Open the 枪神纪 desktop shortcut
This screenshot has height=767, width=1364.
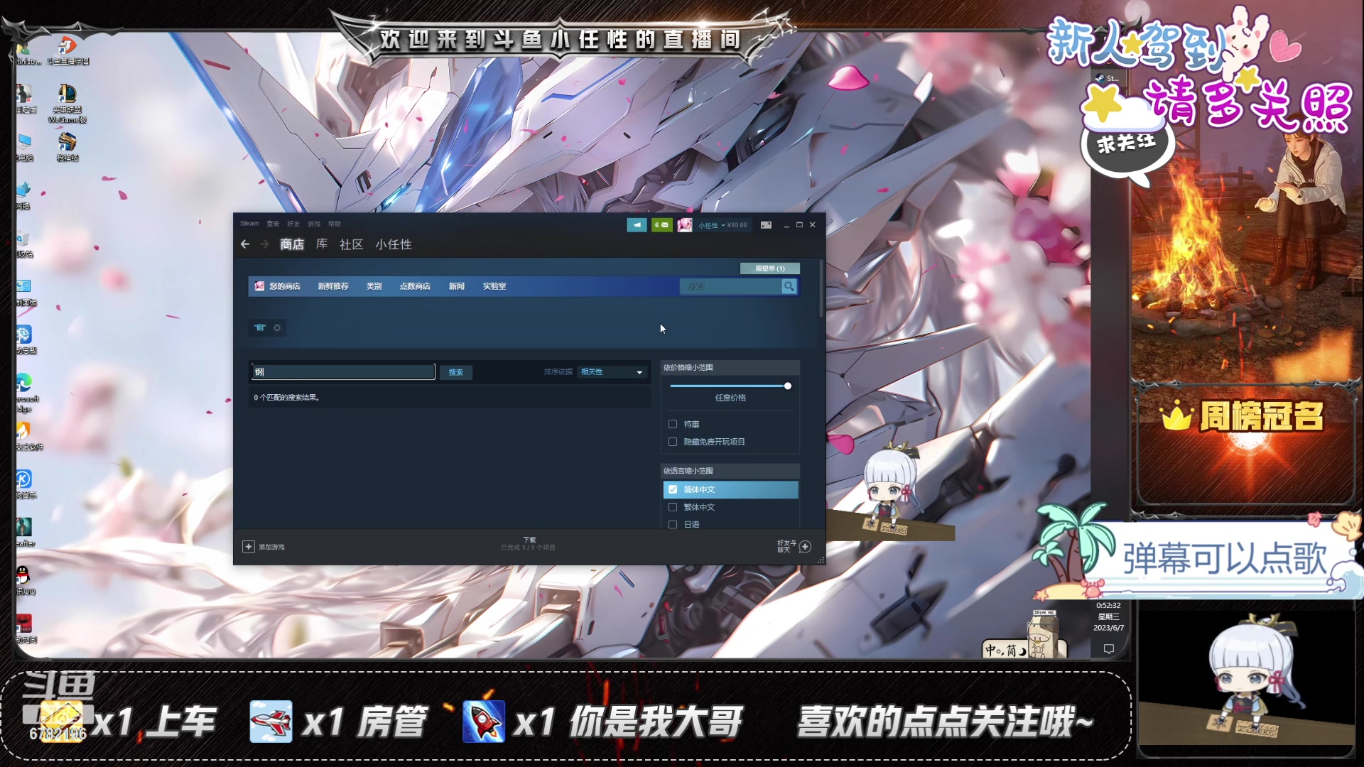(x=67, y=146)
